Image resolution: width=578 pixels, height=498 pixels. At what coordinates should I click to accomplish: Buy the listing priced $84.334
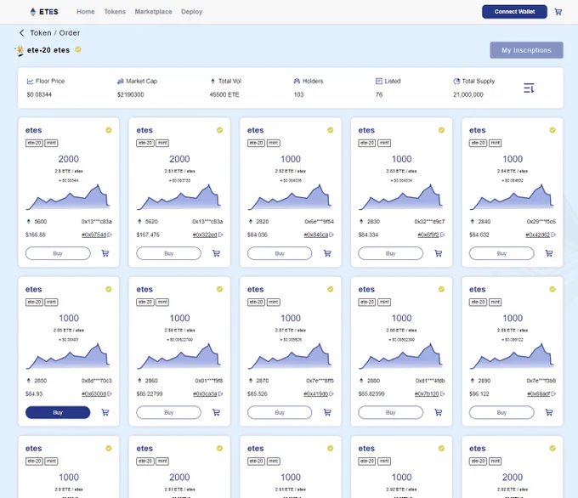pyautogui.click(x=391, y=253)
